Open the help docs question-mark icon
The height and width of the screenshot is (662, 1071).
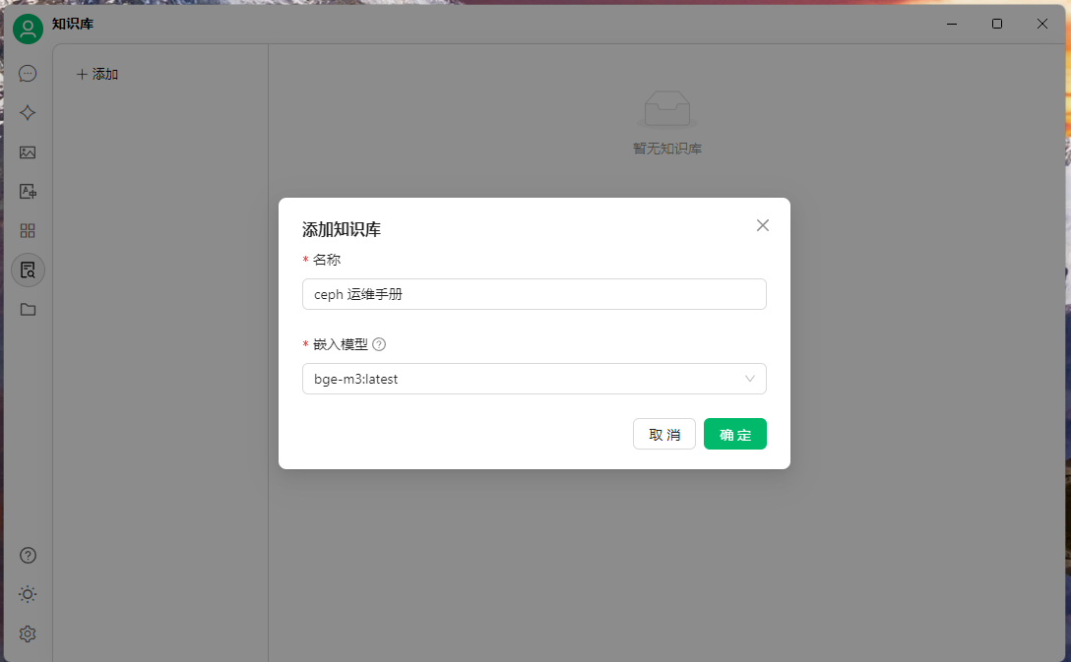pos(28,556)
